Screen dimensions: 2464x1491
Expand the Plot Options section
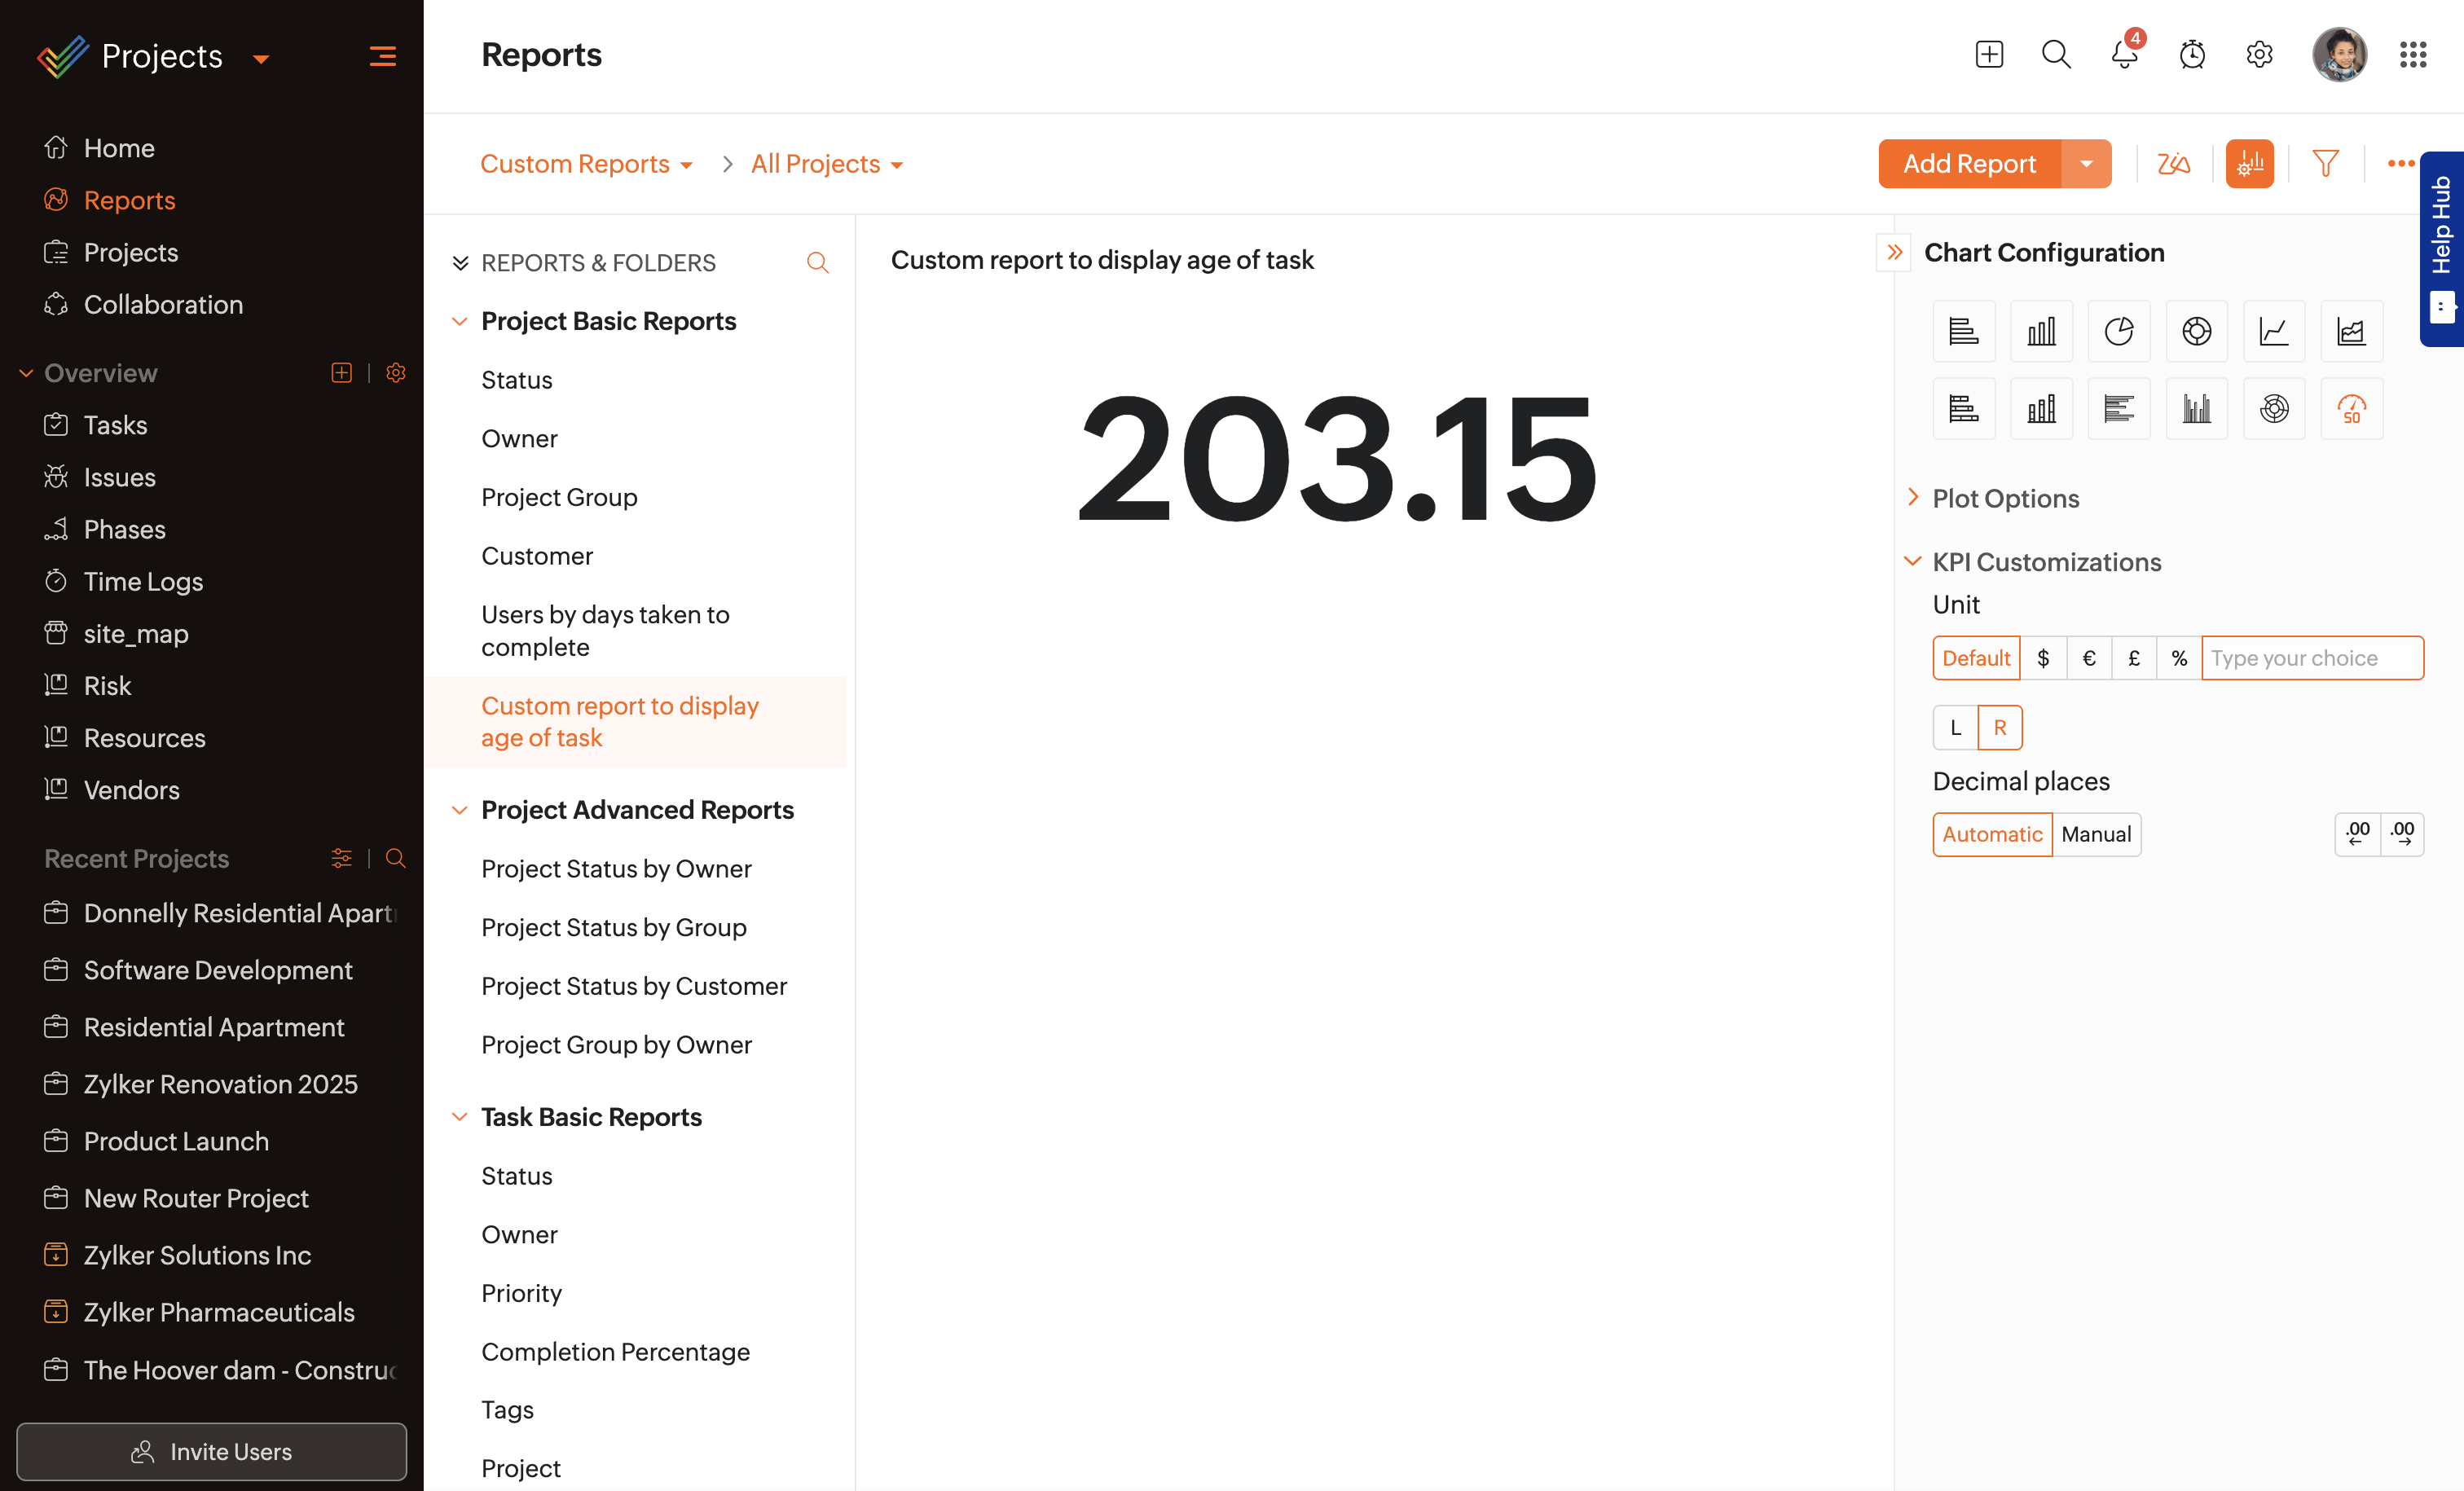pyautogui.click(x=2005, y=498)
